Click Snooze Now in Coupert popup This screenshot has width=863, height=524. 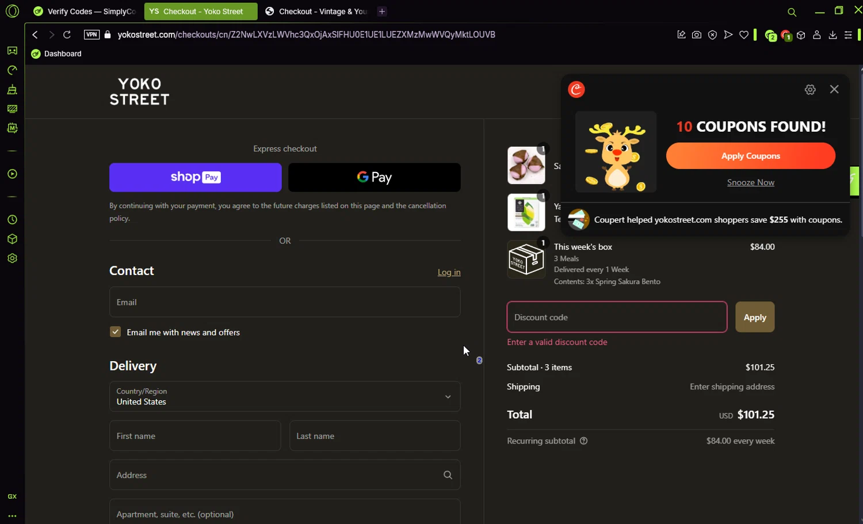click(751, 182)
